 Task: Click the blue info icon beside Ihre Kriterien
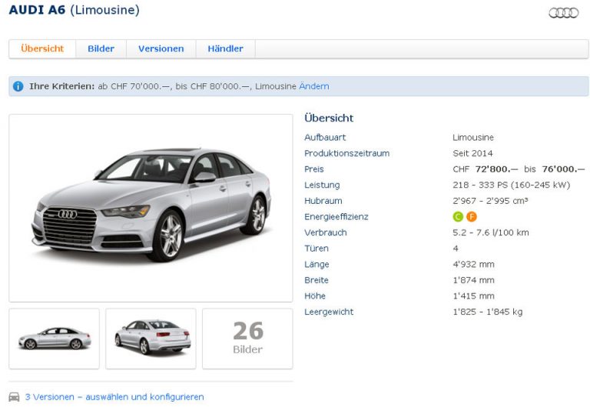pos(18,86)
